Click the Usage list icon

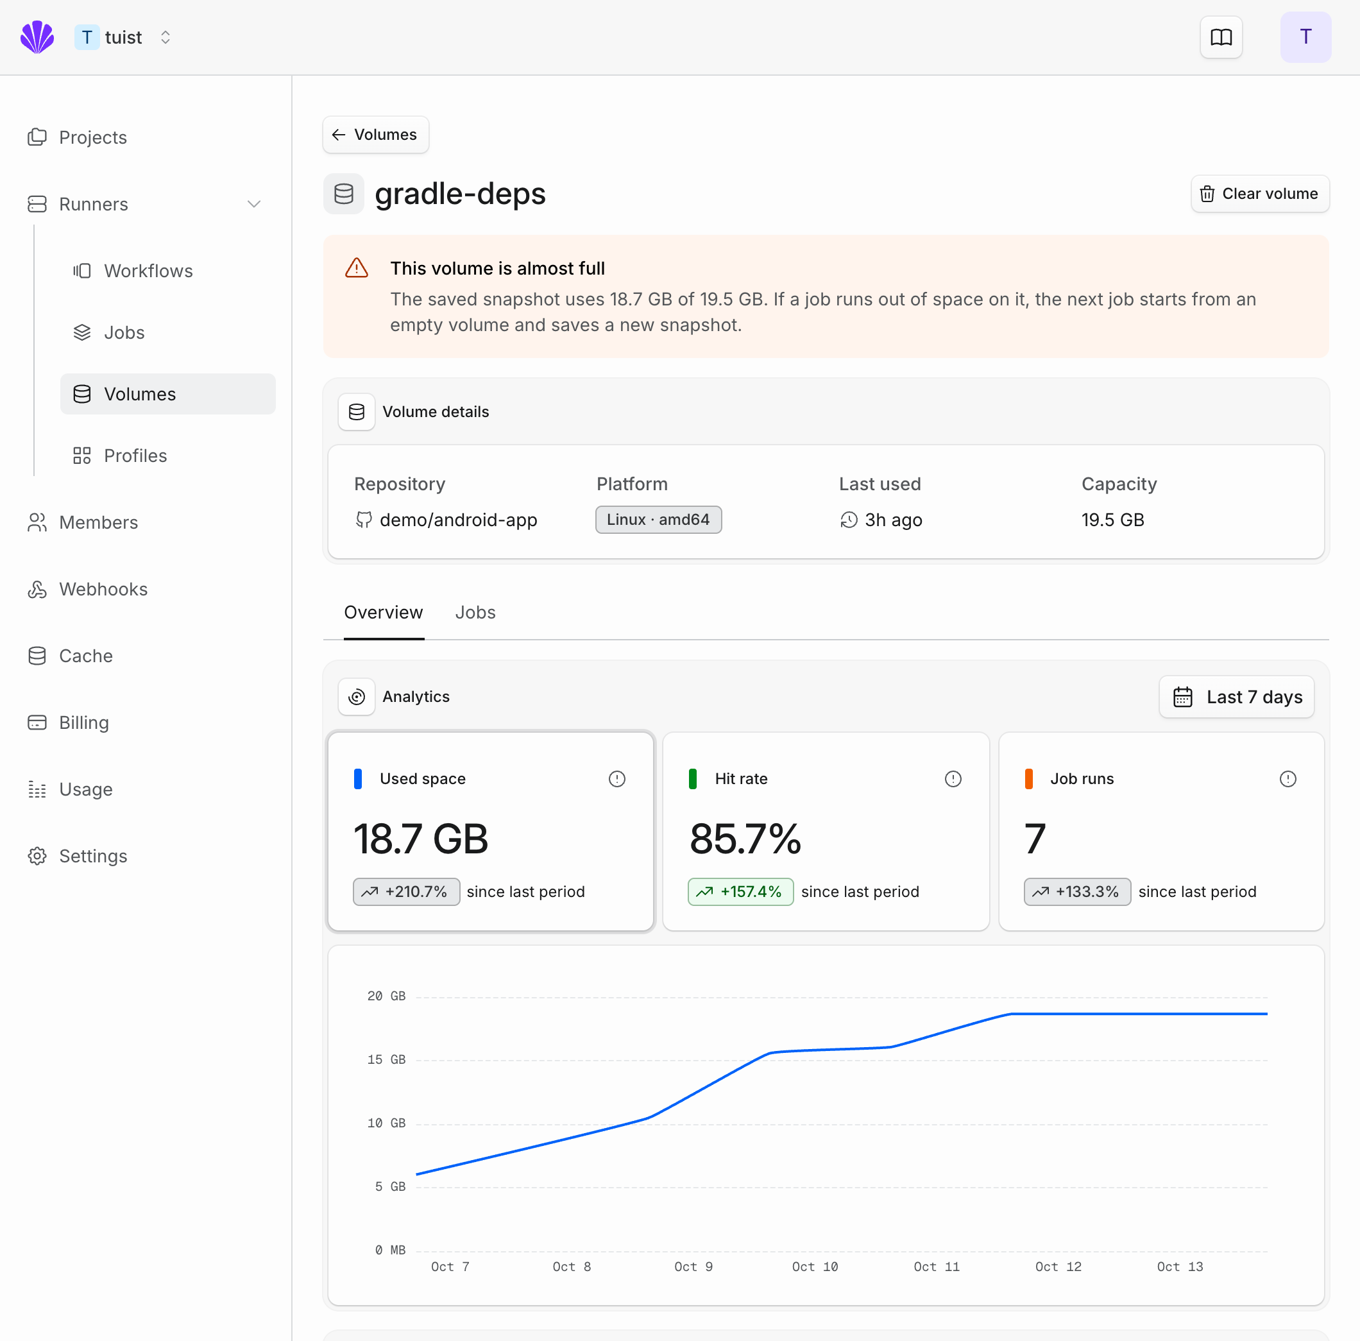[x=37, y=790]
